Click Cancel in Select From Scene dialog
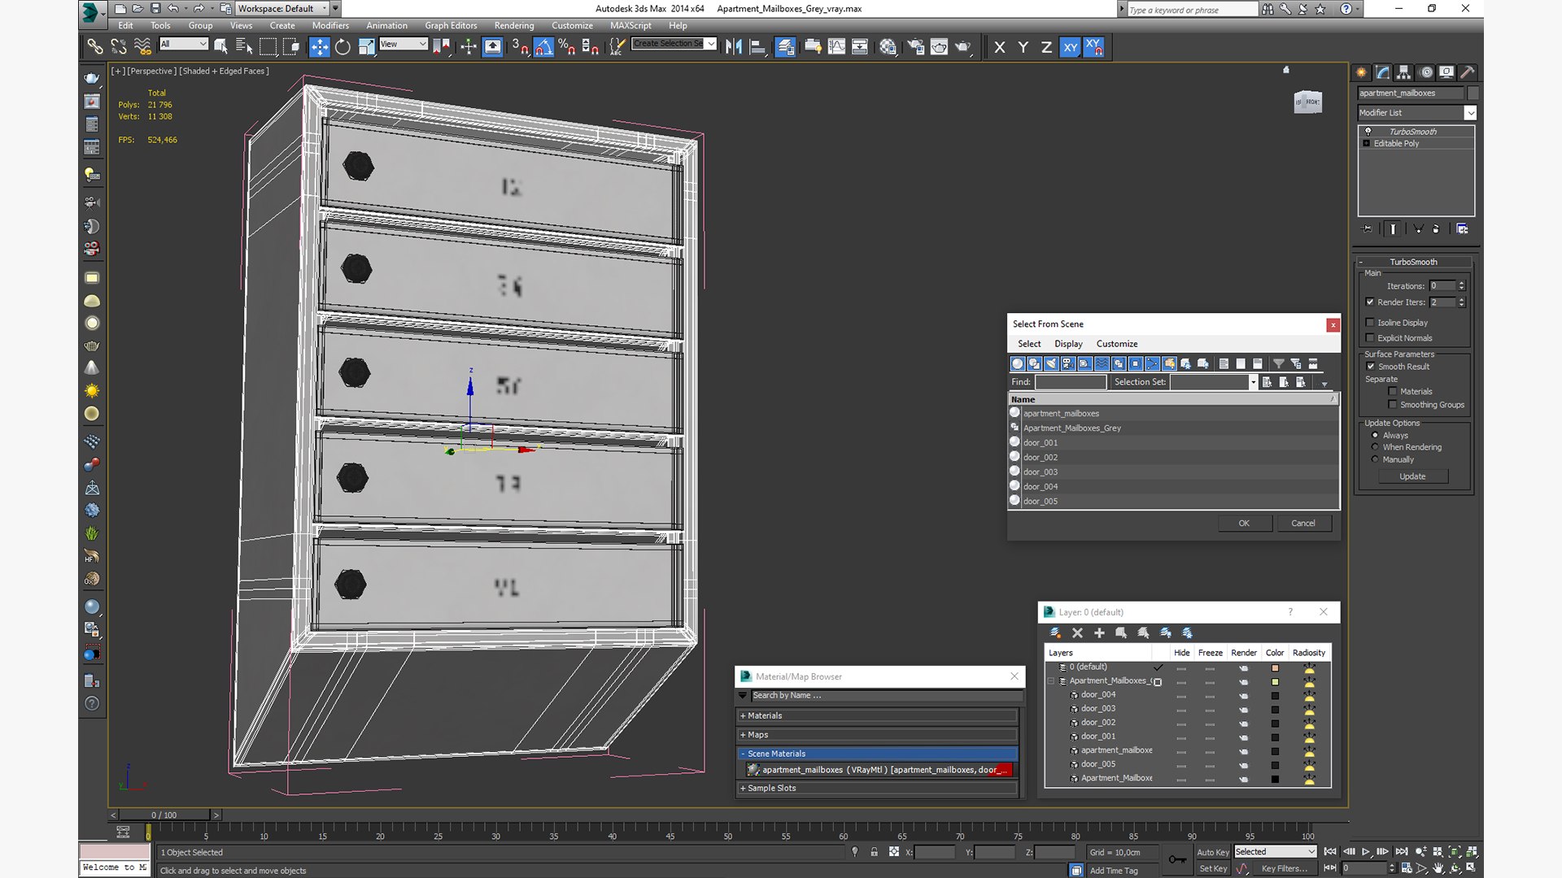The height and width of the screenshot is (878, 1562). point(1303,524)
